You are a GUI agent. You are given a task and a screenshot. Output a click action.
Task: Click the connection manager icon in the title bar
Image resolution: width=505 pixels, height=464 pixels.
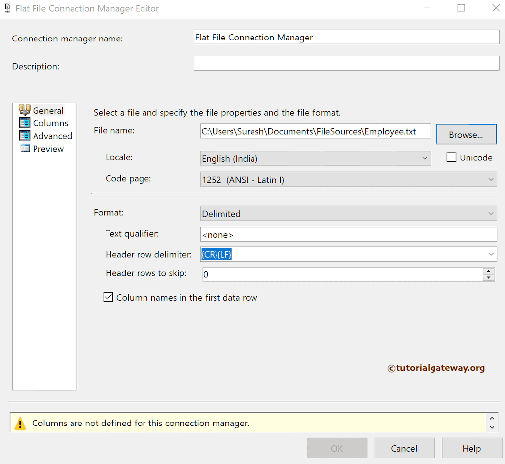point(7,8)
